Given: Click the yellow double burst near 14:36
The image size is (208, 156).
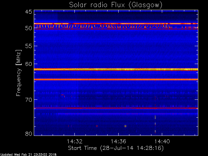Looking at the screenshot, I should [125, 126].
